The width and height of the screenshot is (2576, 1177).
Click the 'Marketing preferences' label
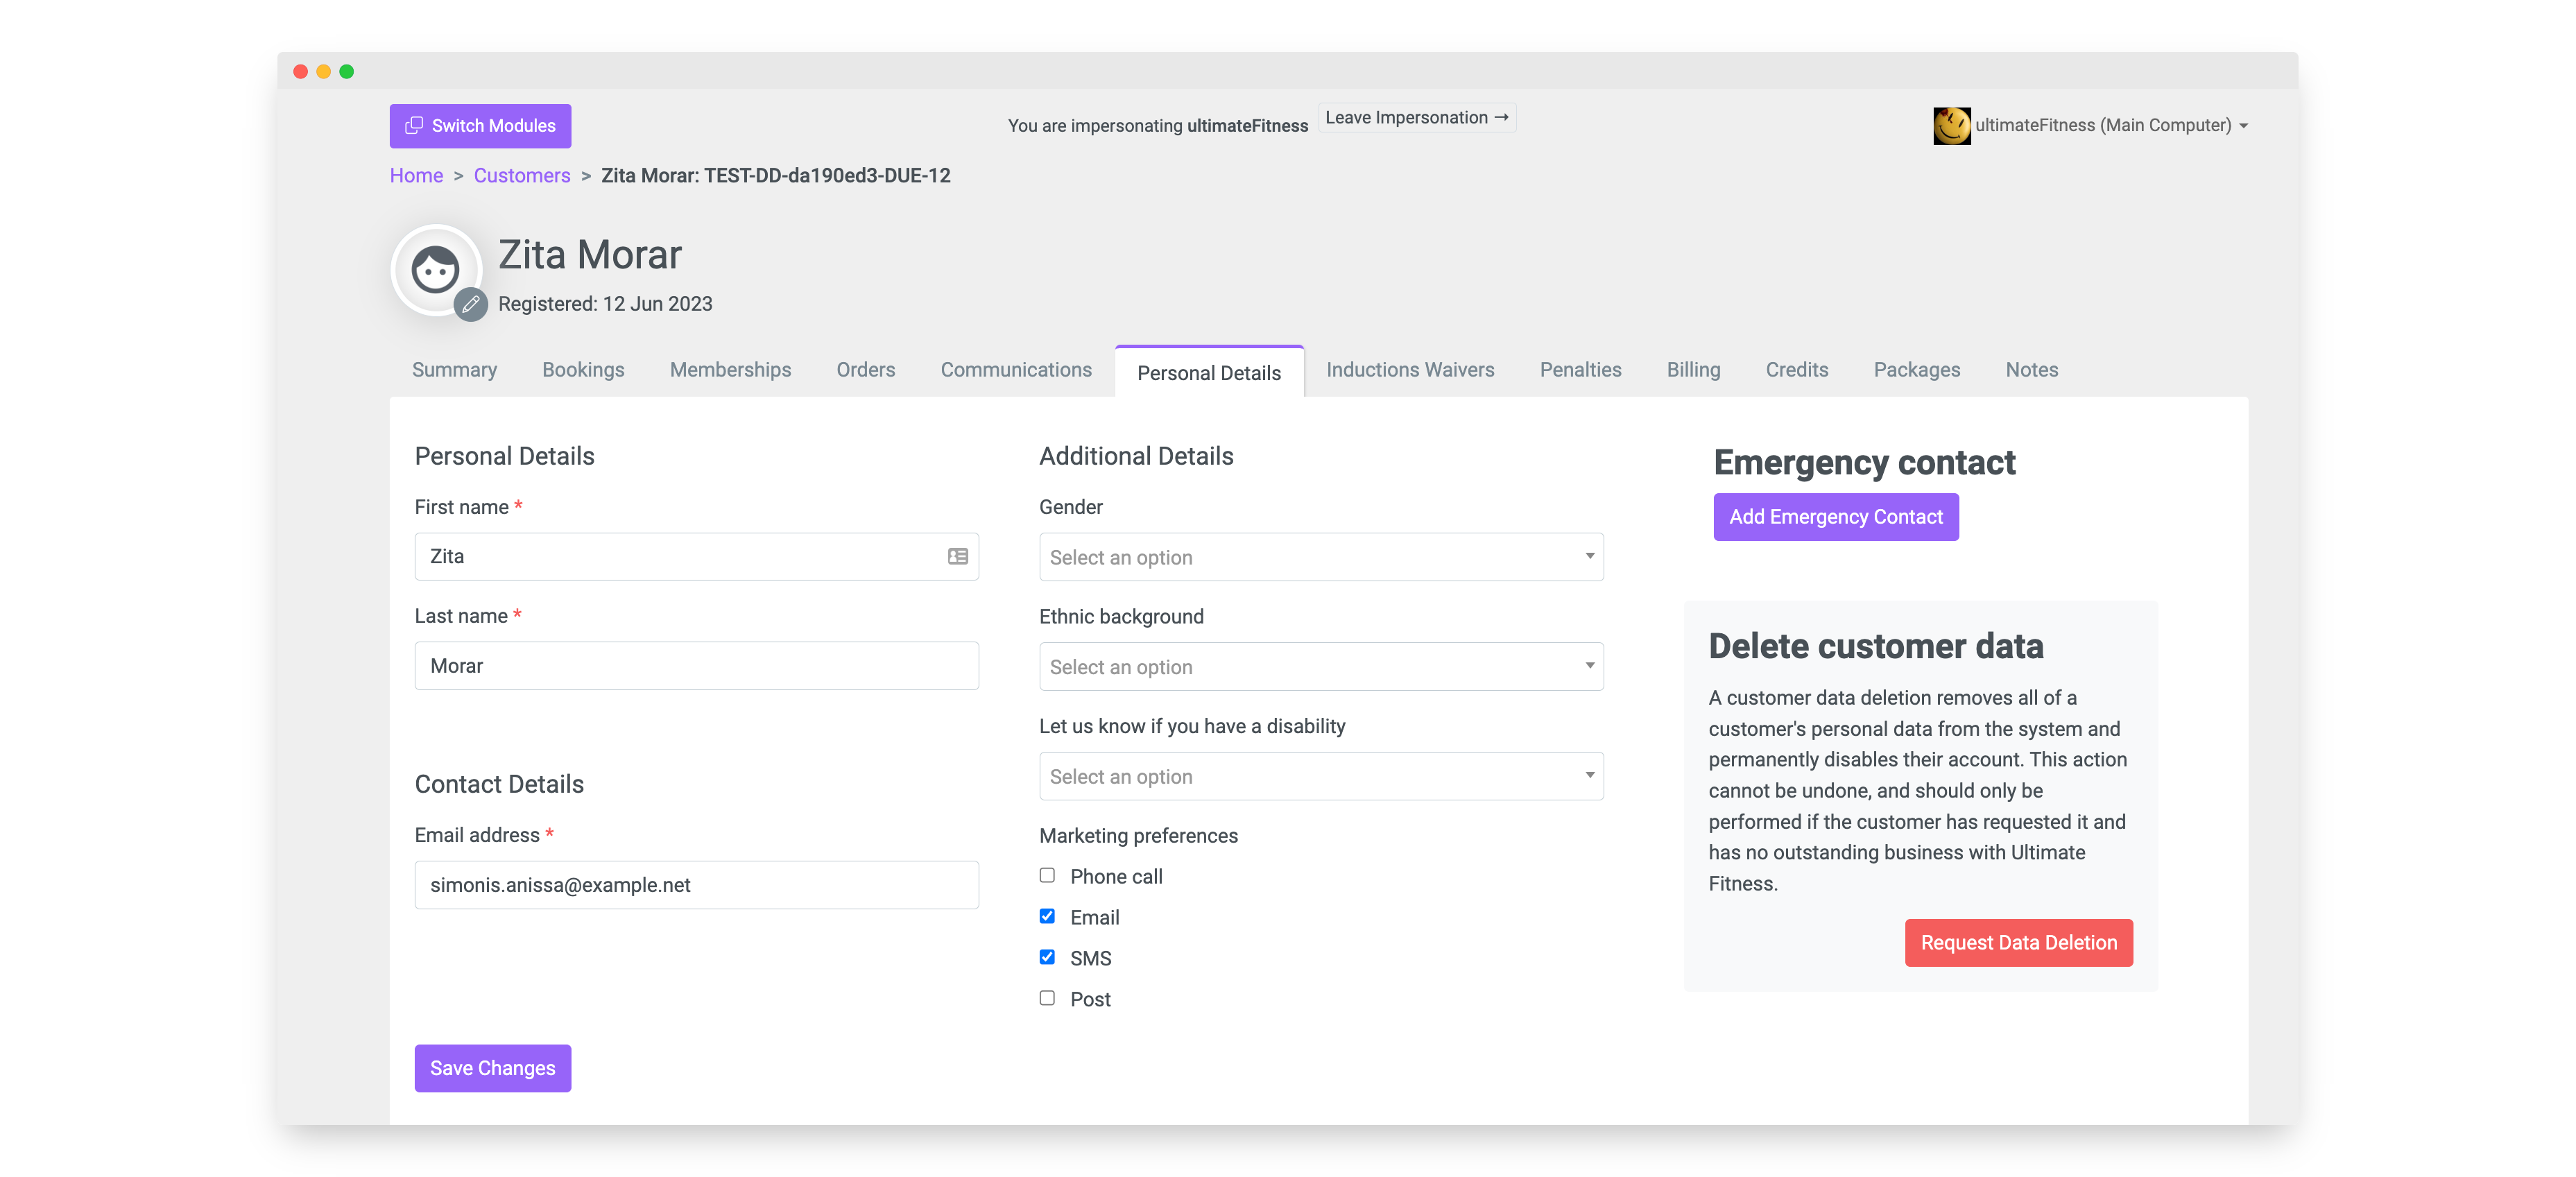coord(1138,836)
